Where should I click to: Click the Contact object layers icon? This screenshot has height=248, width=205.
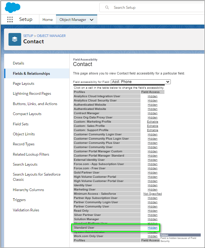(x=15, y=39)
